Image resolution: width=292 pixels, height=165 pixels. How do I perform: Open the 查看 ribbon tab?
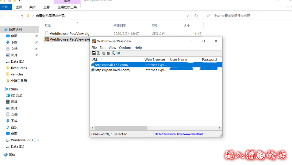(x=46, y=7)
